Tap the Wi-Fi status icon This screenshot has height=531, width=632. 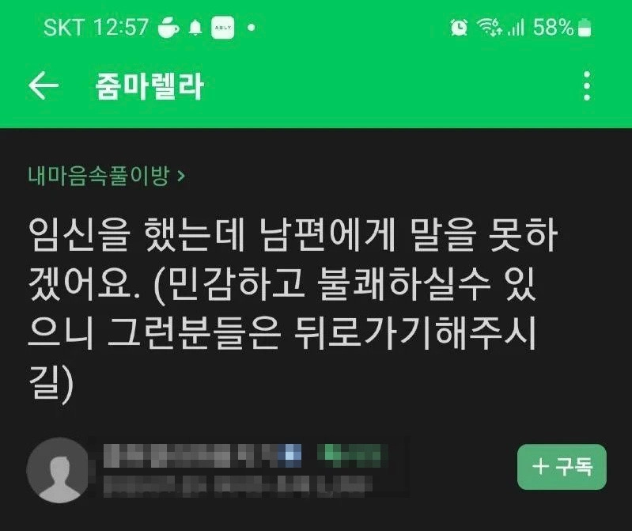click(x=489, y=28)
